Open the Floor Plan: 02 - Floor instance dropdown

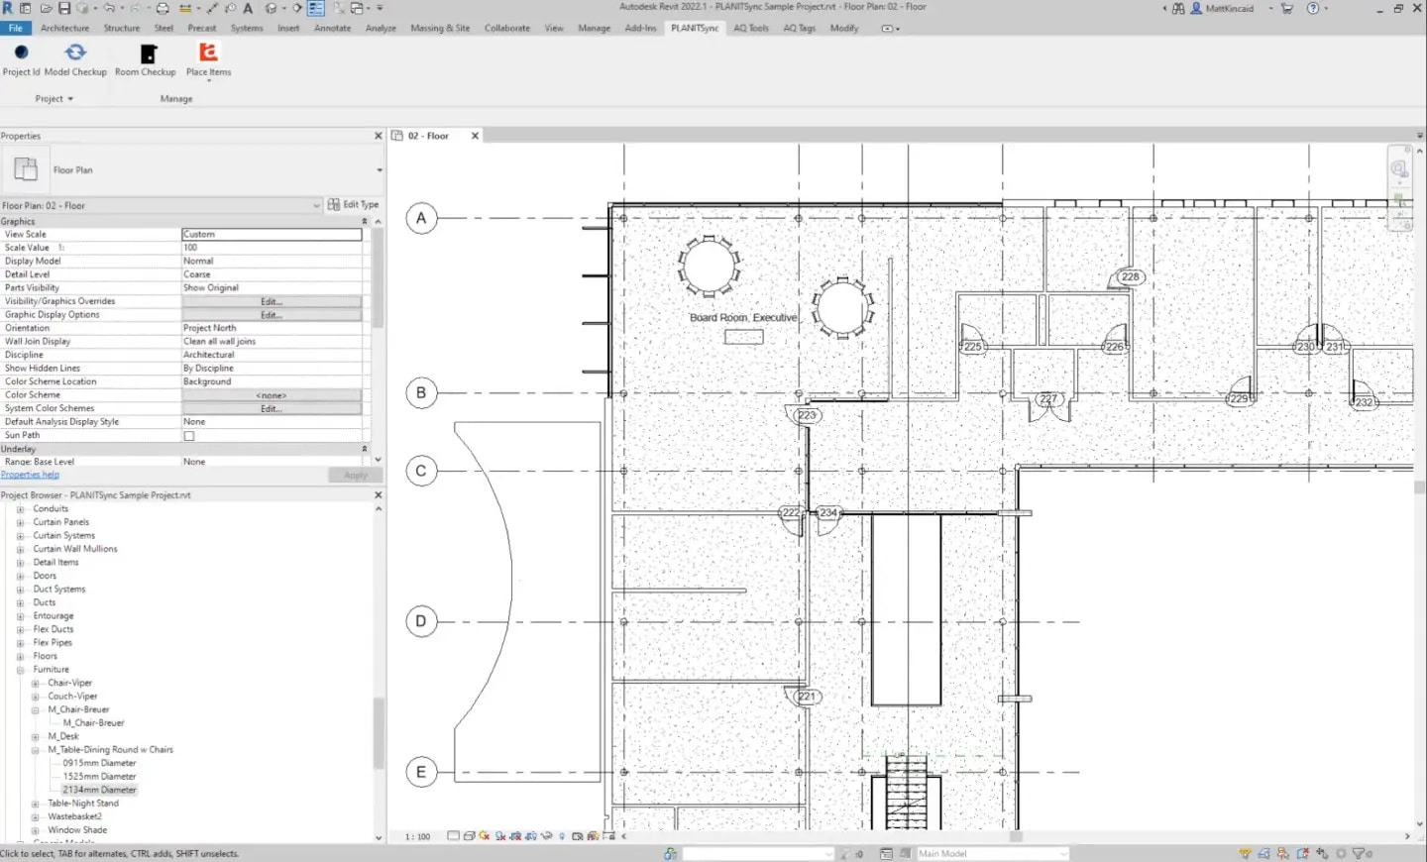tap(317, 205)
